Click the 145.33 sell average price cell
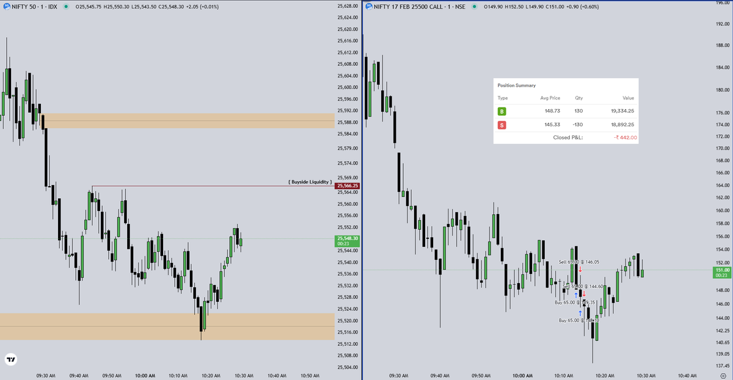 [553, 125]
